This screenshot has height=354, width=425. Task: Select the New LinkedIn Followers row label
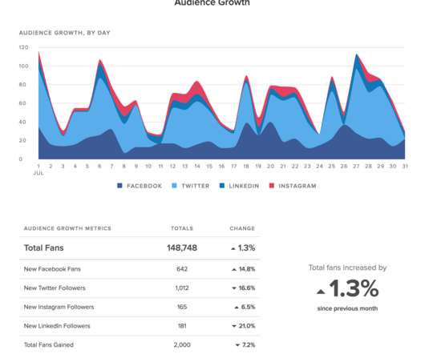click(x=57, y=326)
